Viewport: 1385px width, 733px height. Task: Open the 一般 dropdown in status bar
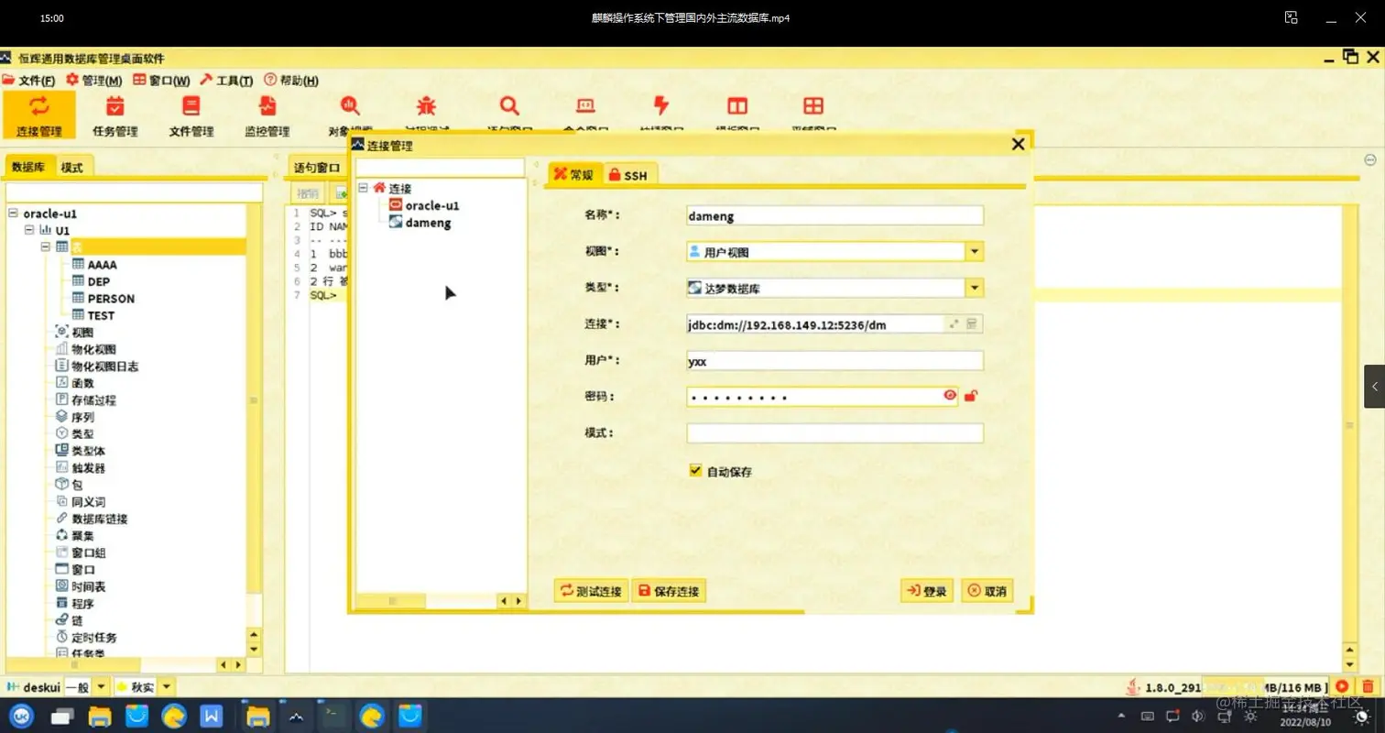[101, 686]
